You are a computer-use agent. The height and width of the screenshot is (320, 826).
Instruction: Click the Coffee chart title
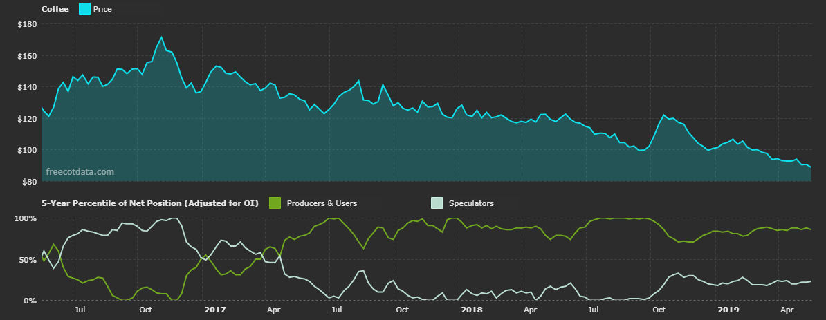(55, 9)
